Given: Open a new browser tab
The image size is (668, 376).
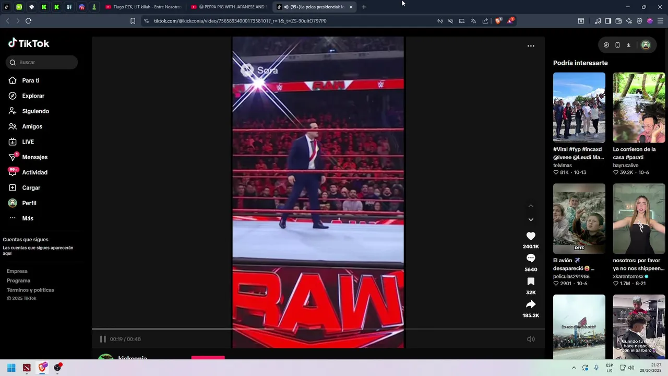Looking at the screenshot, I should (364, 7).
